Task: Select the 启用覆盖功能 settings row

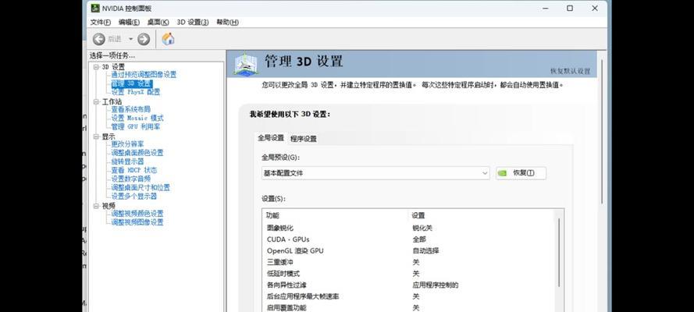Action: (x=408, y=308)
